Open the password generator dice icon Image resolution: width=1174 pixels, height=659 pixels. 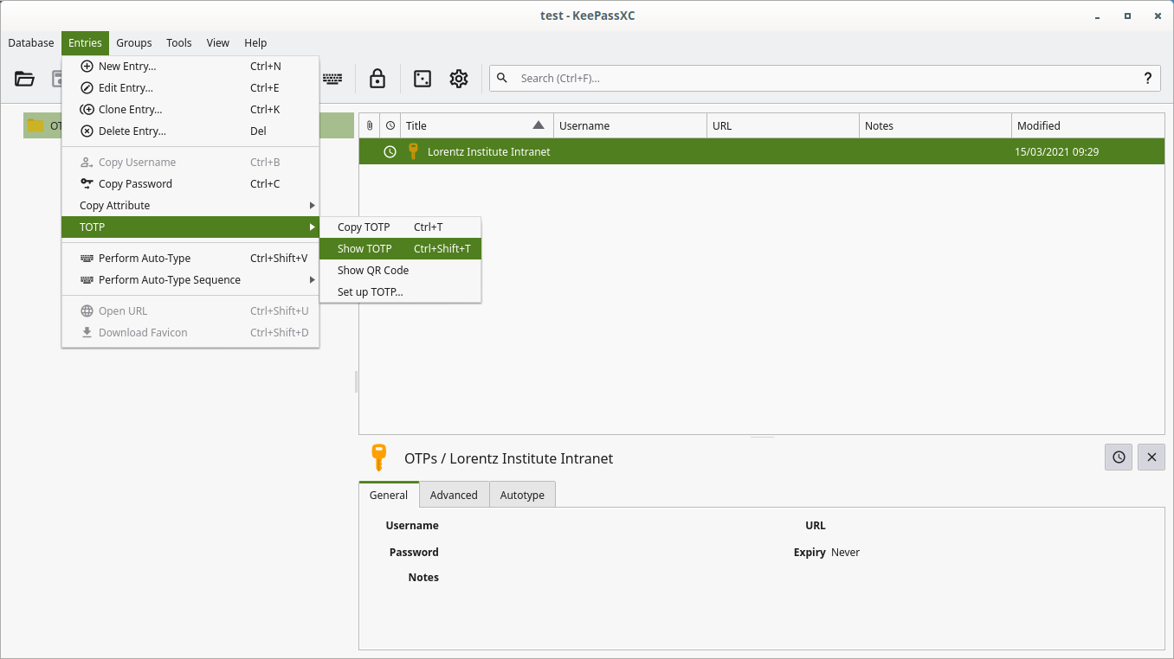[x=422, y=79]
